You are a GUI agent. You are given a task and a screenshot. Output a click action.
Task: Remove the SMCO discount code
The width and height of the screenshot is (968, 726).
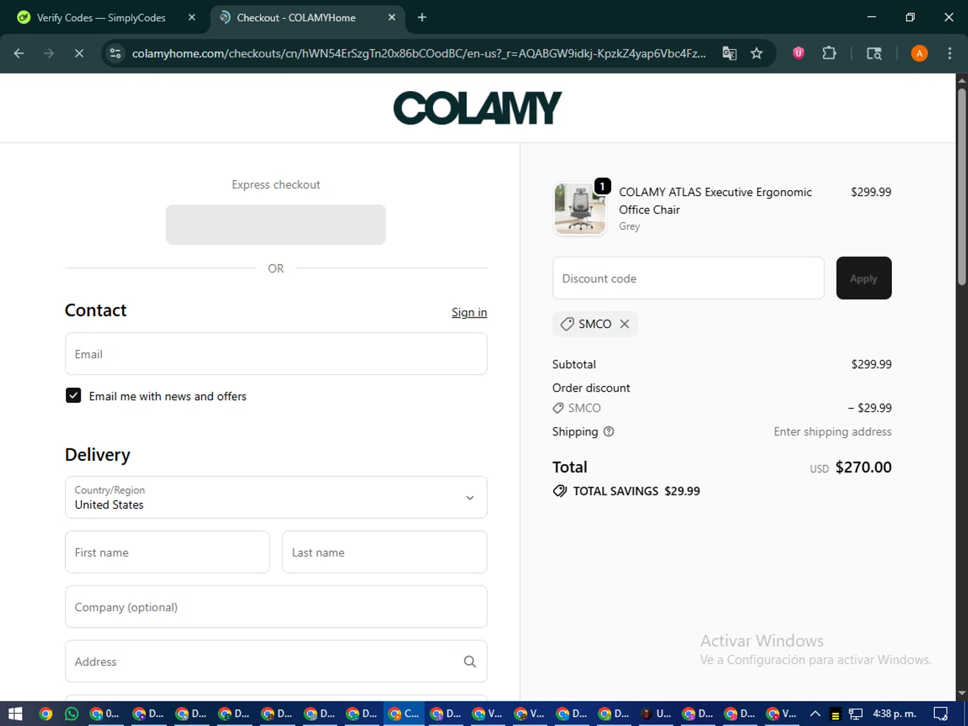tap(625, 324)
